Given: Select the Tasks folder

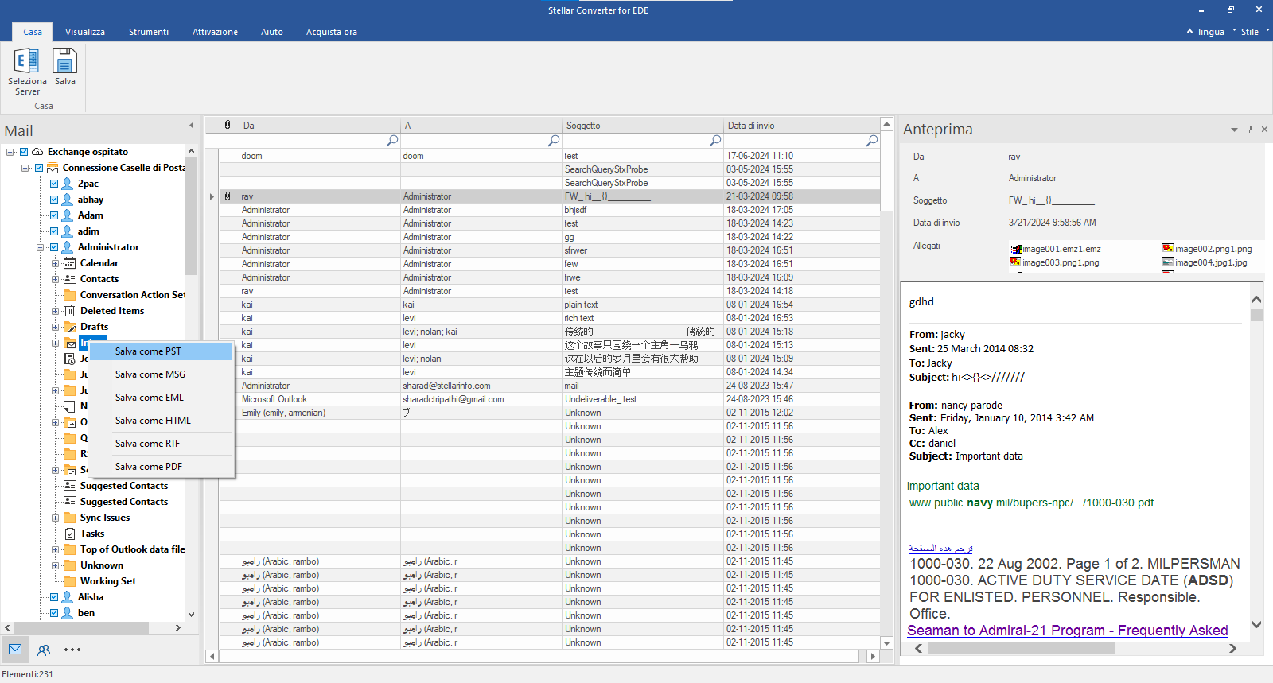Looking at the screenshot, I should [92, 534].
